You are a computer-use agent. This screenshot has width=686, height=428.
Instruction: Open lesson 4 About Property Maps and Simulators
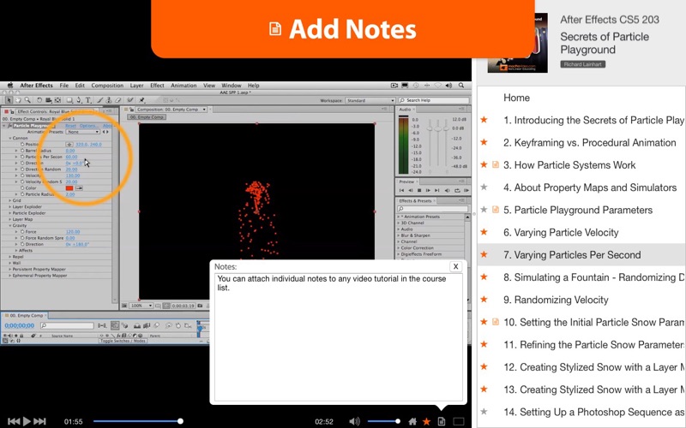coord(590,187)
